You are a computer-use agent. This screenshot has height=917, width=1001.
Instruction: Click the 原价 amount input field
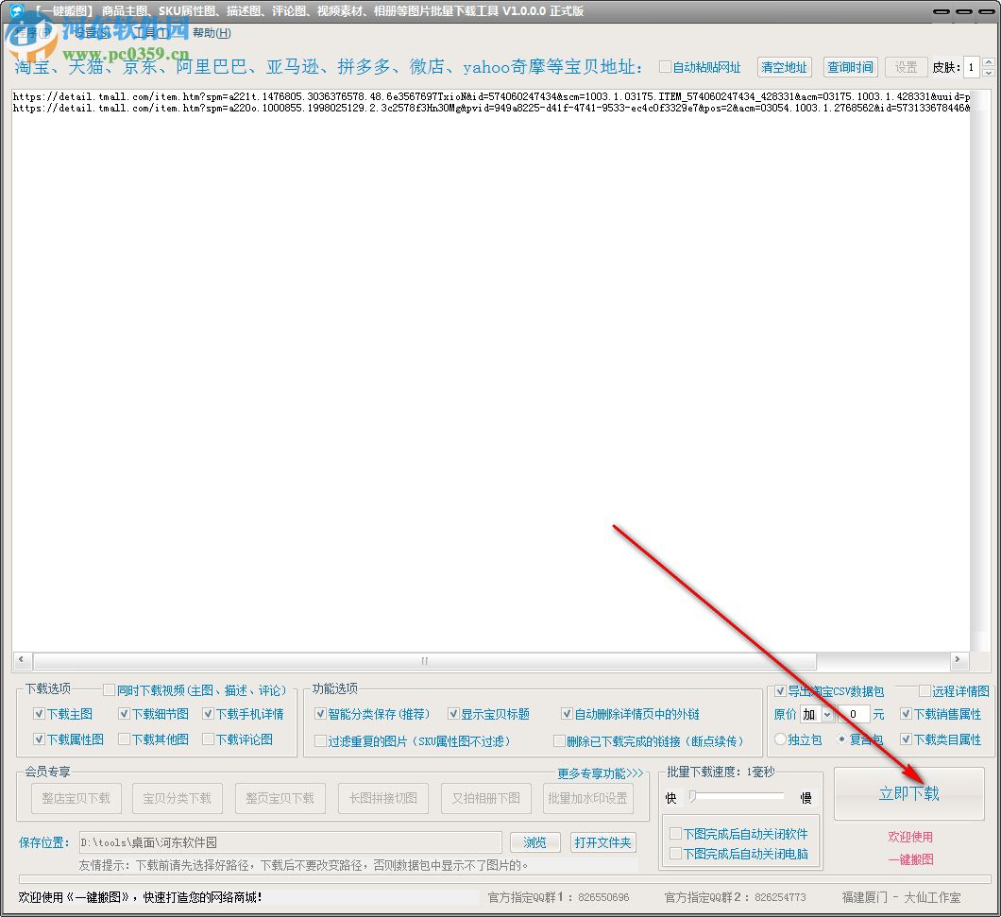(854, 715)
